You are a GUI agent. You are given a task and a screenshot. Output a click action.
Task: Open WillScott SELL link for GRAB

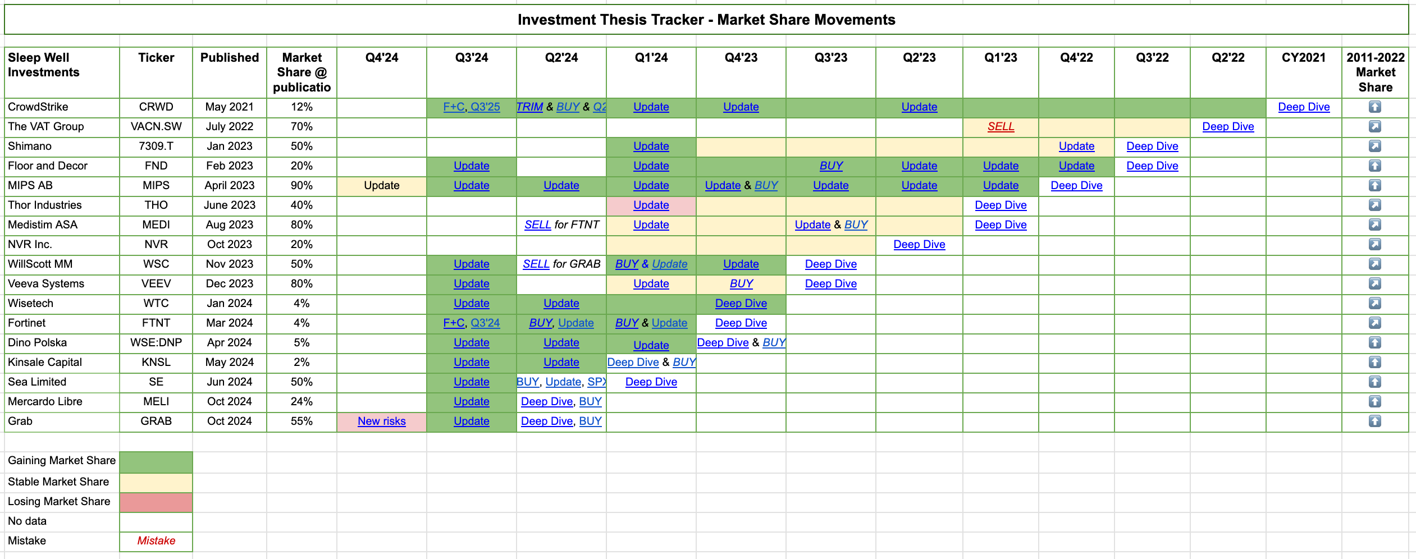tap(536, 264)
